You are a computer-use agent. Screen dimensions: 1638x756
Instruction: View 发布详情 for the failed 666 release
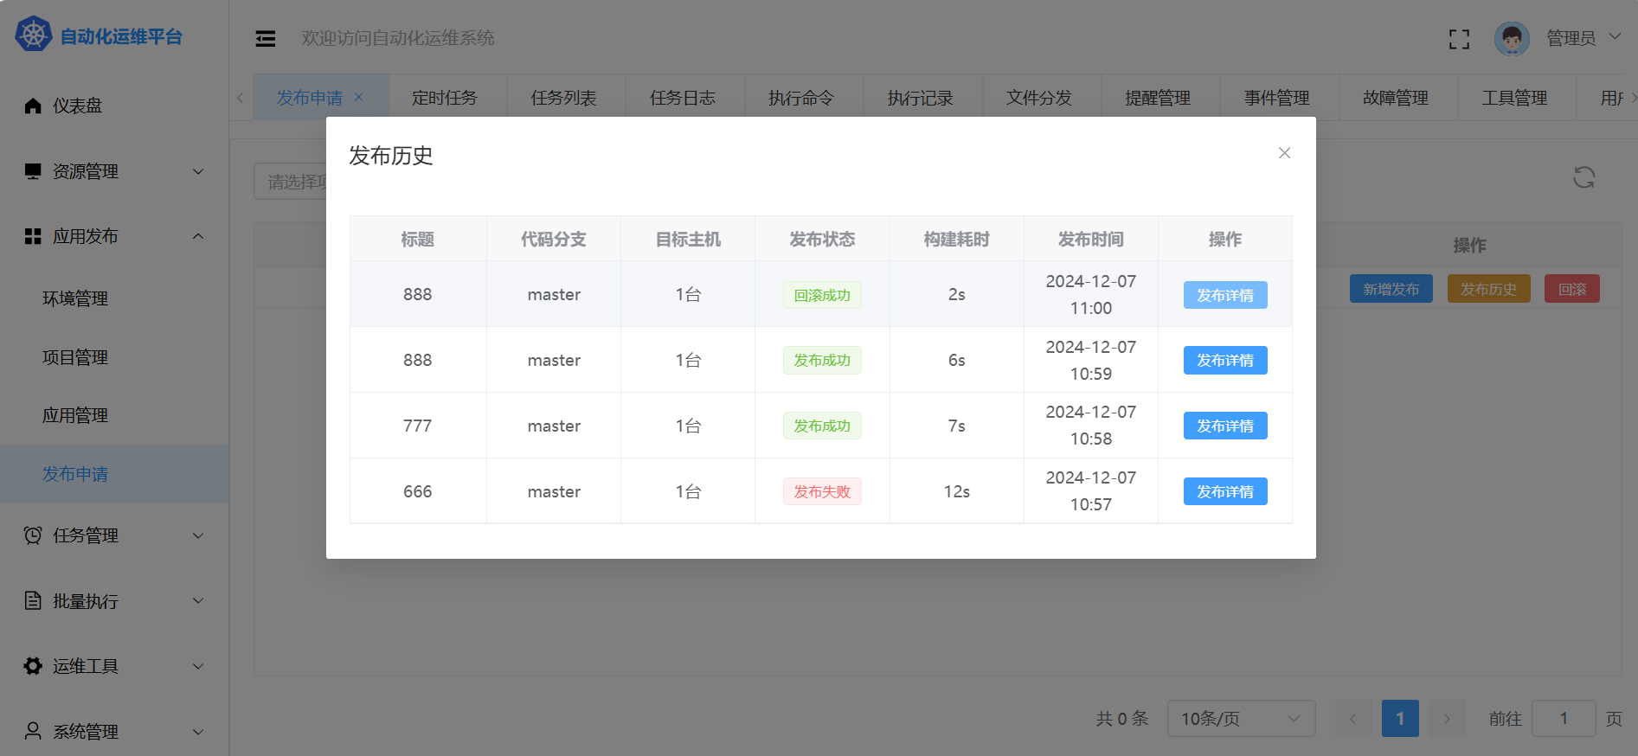click(1224, 491)
